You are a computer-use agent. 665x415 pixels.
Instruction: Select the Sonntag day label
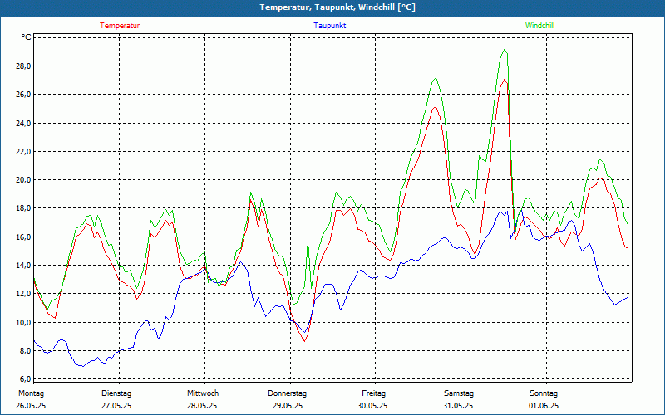pos(544,393)
